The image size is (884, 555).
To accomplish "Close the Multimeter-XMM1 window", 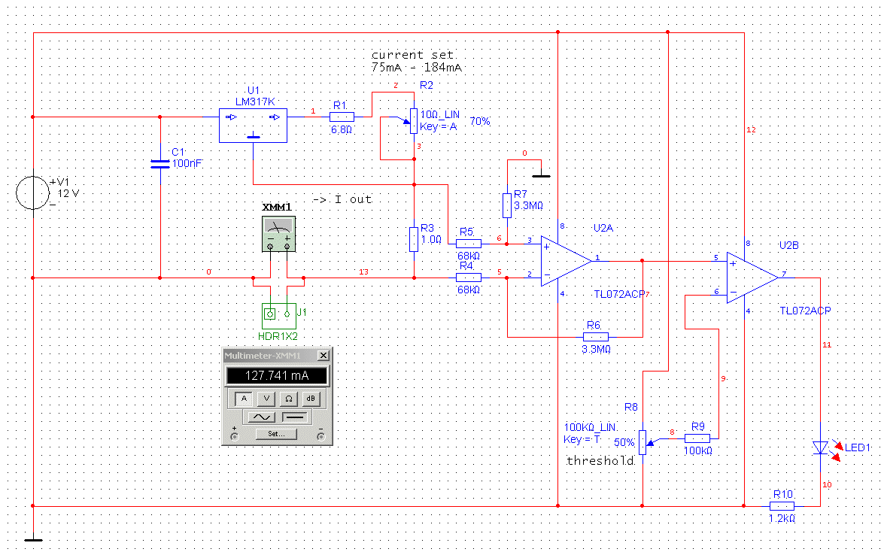I will click(x=324, y=356).
